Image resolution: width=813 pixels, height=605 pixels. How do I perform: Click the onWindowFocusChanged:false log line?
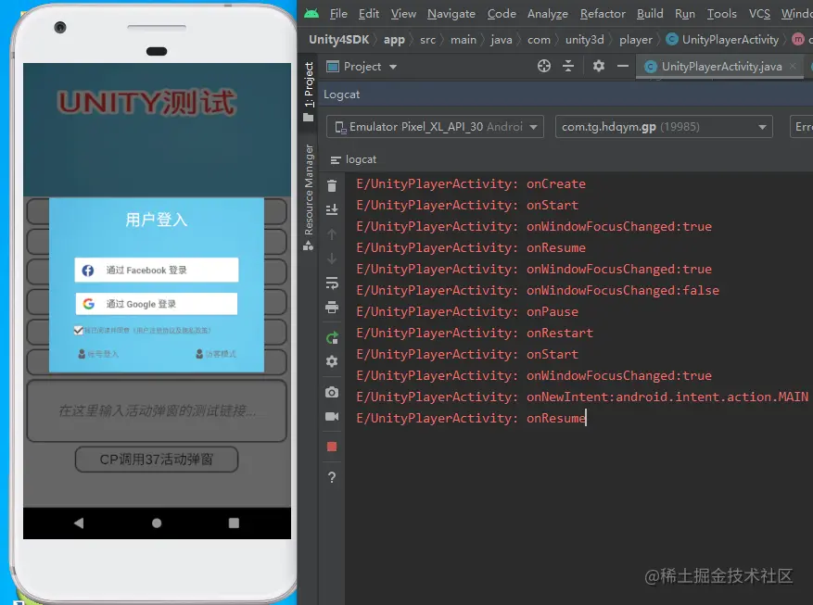pyautogui.click(x=538, y=291)
